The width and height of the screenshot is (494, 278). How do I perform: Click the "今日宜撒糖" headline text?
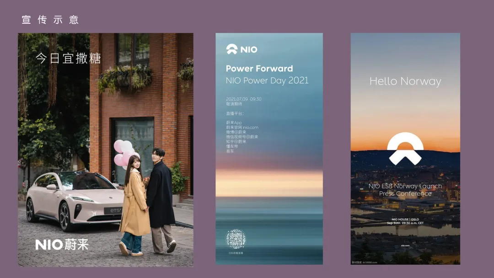(68, 58)
